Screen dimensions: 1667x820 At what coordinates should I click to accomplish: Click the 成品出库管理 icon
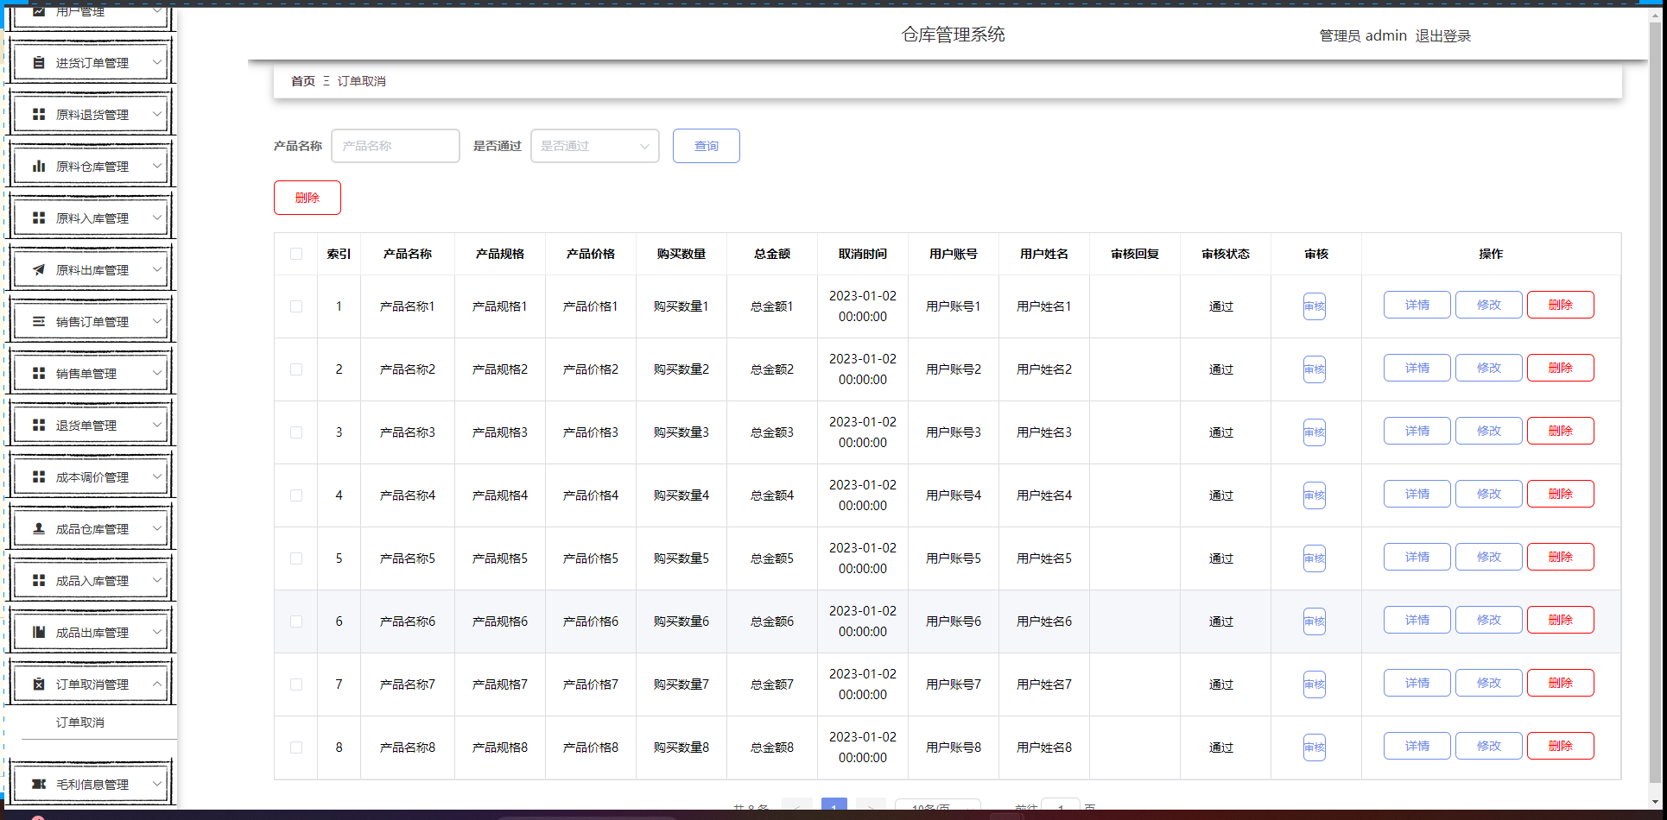(x=39, y=633)
